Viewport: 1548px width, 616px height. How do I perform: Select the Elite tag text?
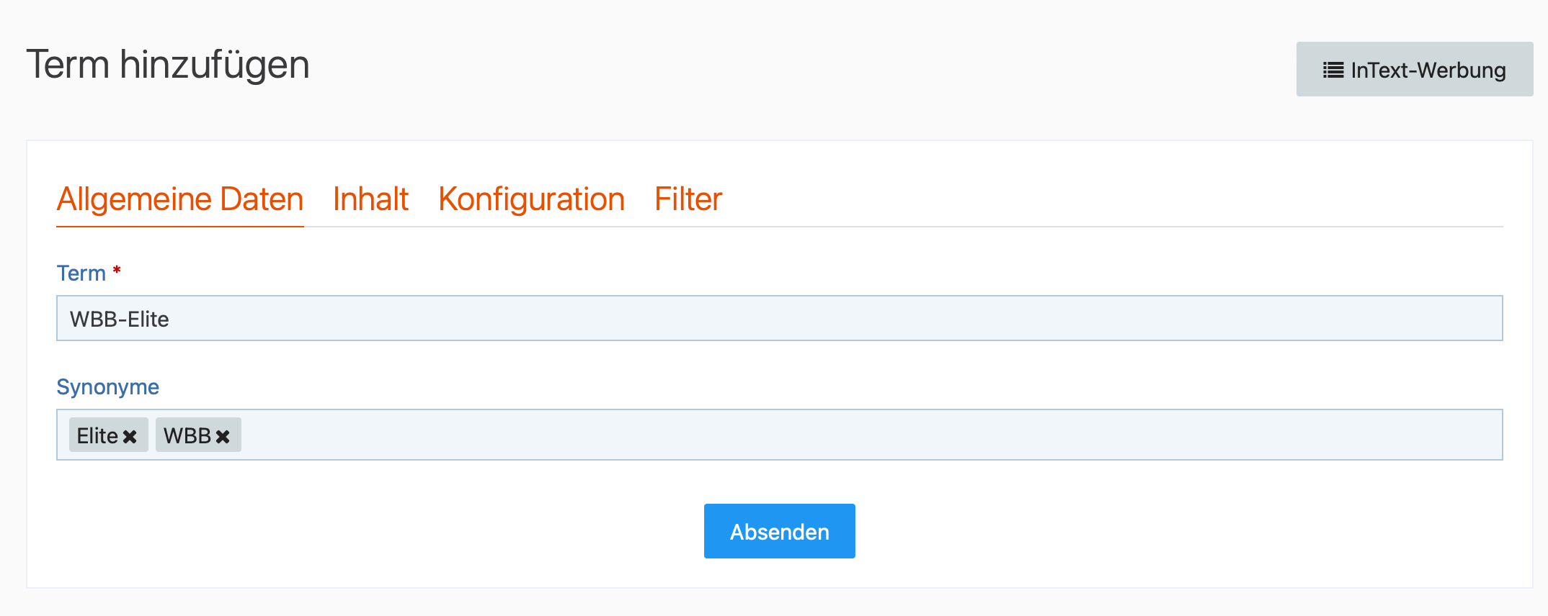[97, 436]
